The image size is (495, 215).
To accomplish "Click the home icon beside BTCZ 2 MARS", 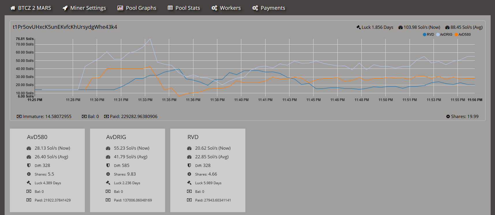I will pyautogui.click(x=13, y=8).
